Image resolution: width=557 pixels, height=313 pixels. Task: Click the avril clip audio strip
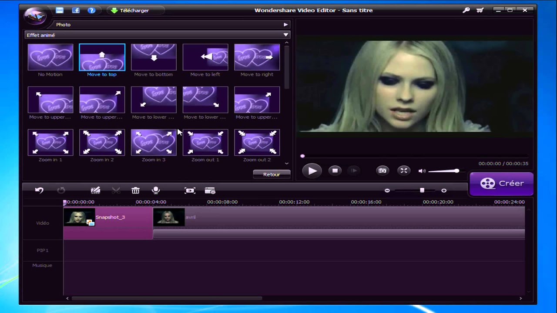click(339, 234)
